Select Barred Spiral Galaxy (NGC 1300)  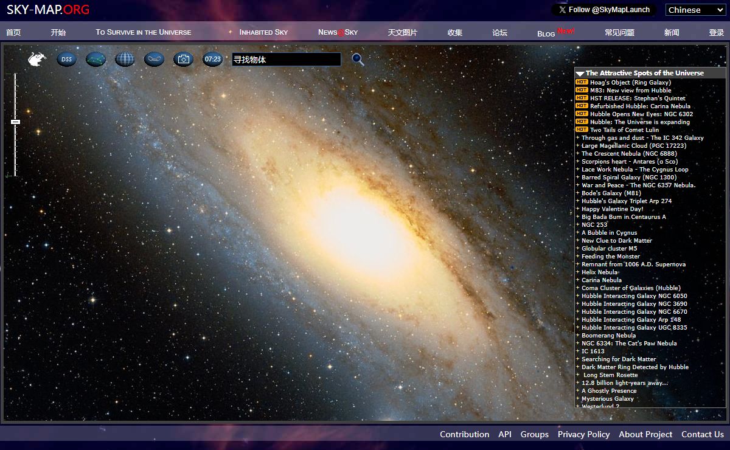tap(629, 177)
